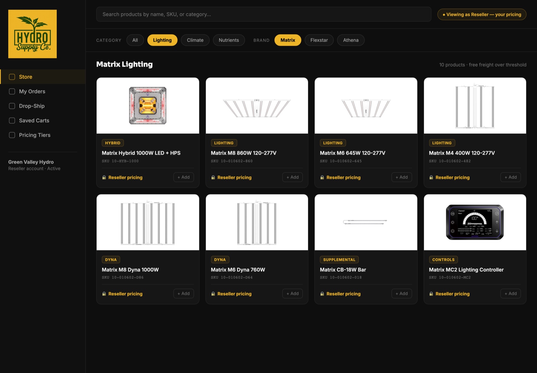
Task: Go to My Orders
Action: click(x=43, y=91)
